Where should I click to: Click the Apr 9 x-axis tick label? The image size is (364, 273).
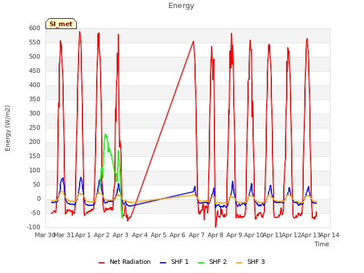(x=234, y=235)
